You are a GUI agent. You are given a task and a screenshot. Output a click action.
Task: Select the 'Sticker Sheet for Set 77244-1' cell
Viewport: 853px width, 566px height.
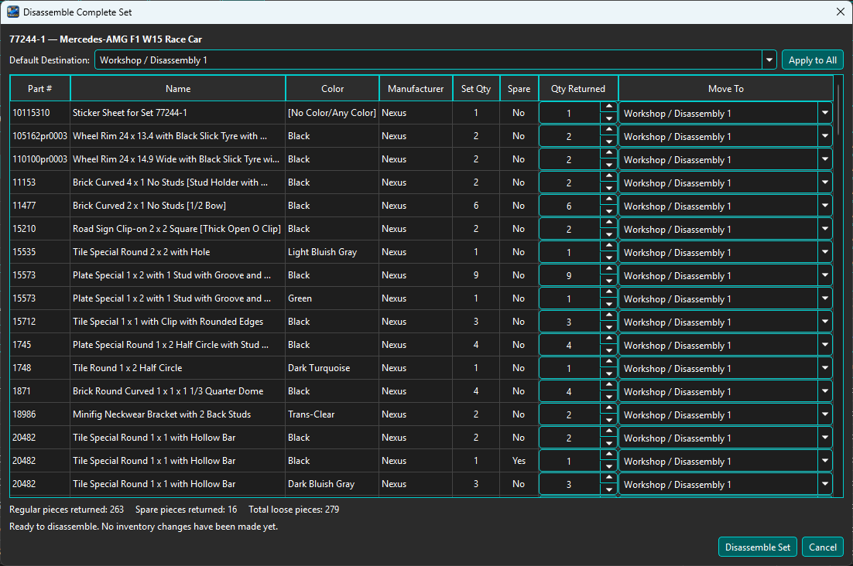click(x=178, y=113)
